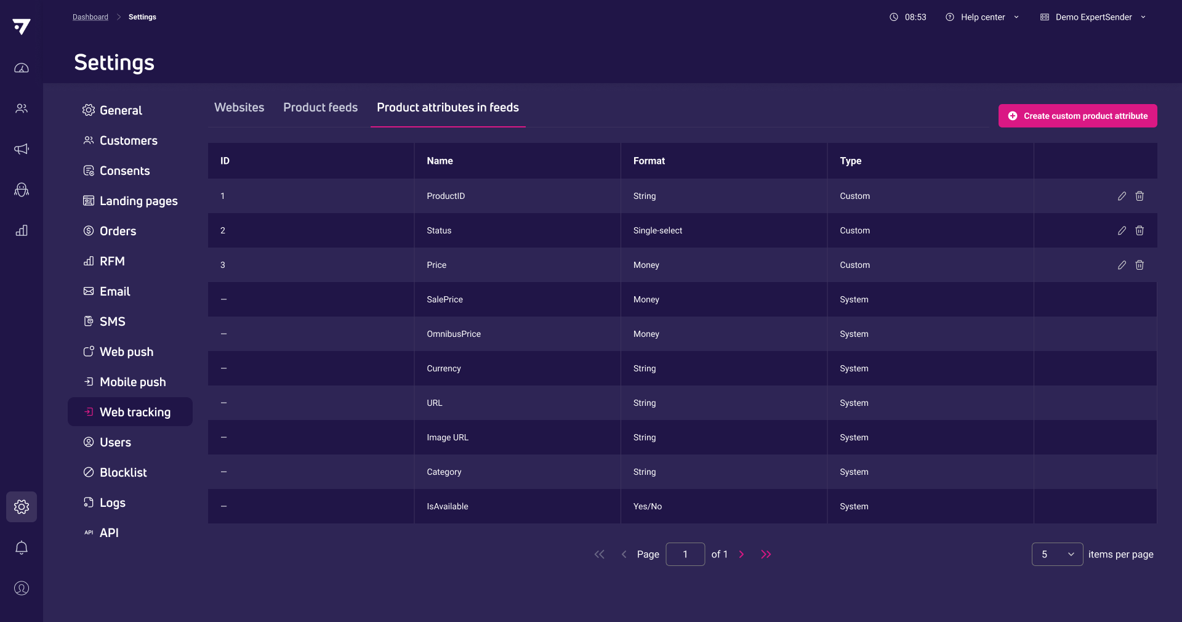Open the items per page dropdown
1182x622 pixels.
pyautogui.click(x=1057, y=554)
